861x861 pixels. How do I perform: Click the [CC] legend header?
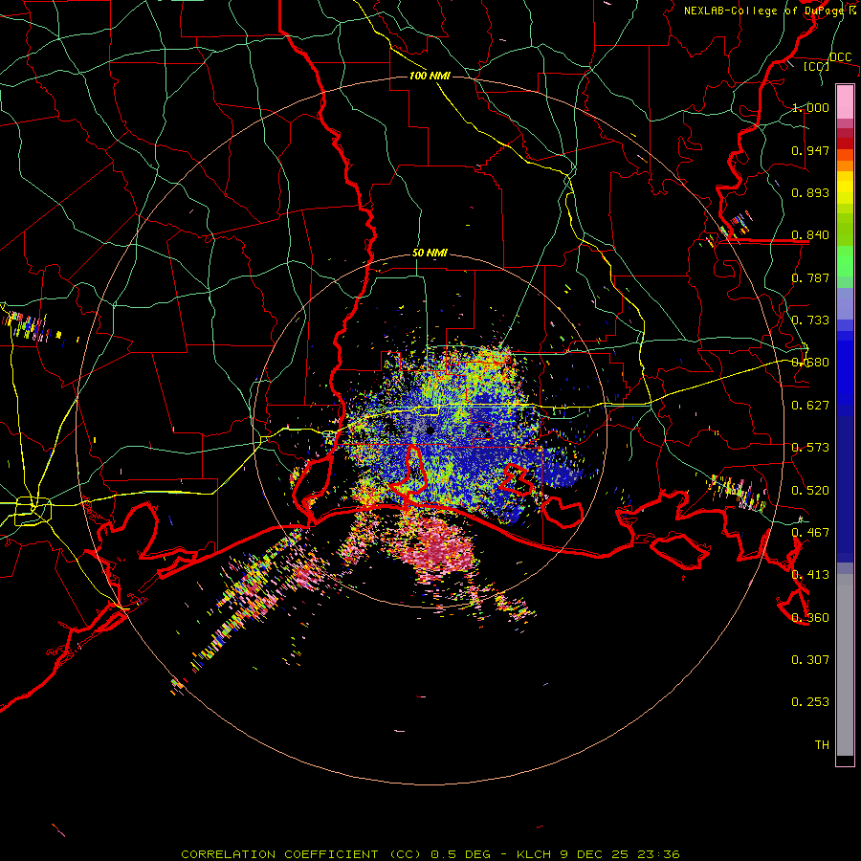[817, 66]
